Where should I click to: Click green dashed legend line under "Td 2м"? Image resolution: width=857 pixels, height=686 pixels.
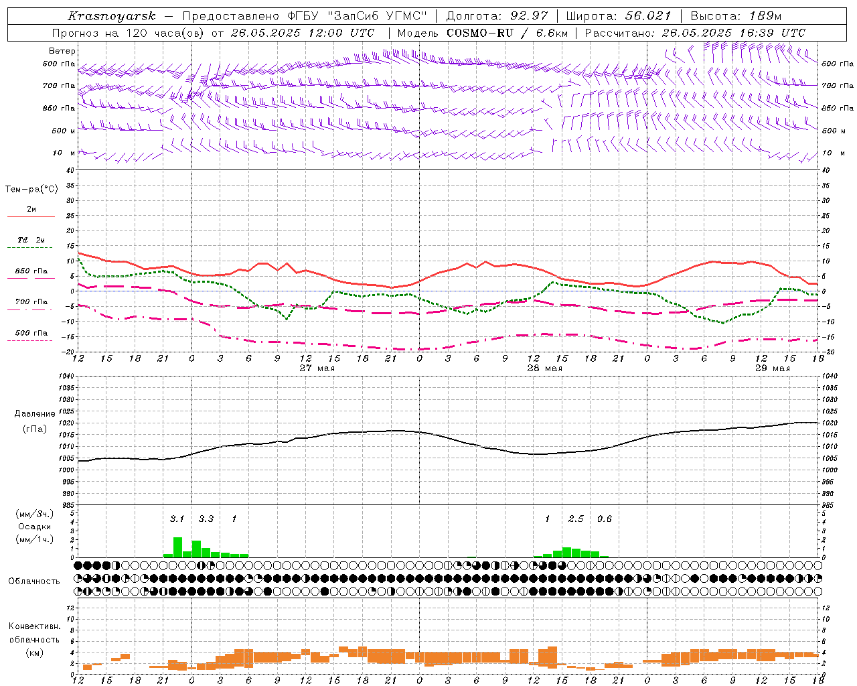[x=29, y=248]
